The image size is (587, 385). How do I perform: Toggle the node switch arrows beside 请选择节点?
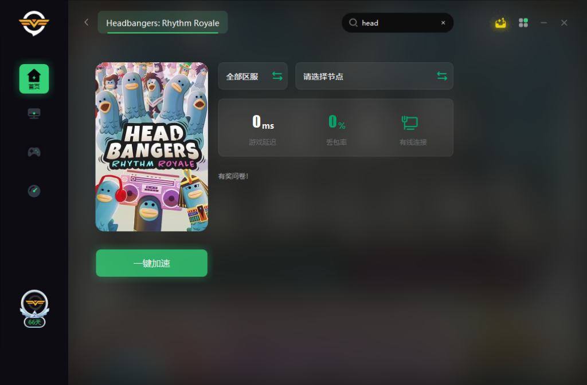(442, 76)
